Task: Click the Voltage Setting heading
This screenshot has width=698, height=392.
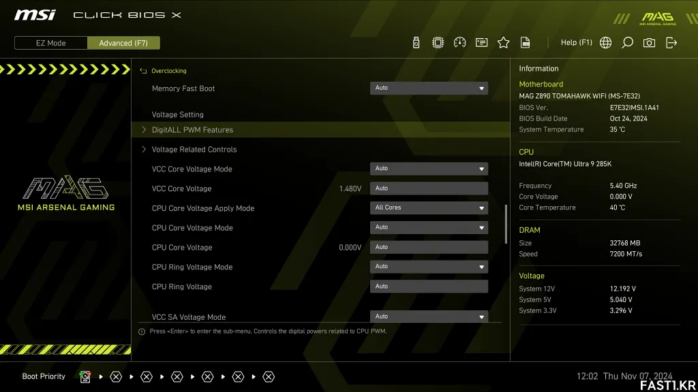Action: (178, 114)
